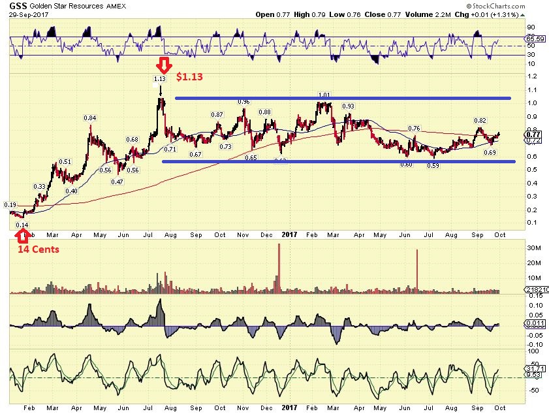Click the 0.40 price label
Screen dimensions: 549x416
tap(71, 191)
